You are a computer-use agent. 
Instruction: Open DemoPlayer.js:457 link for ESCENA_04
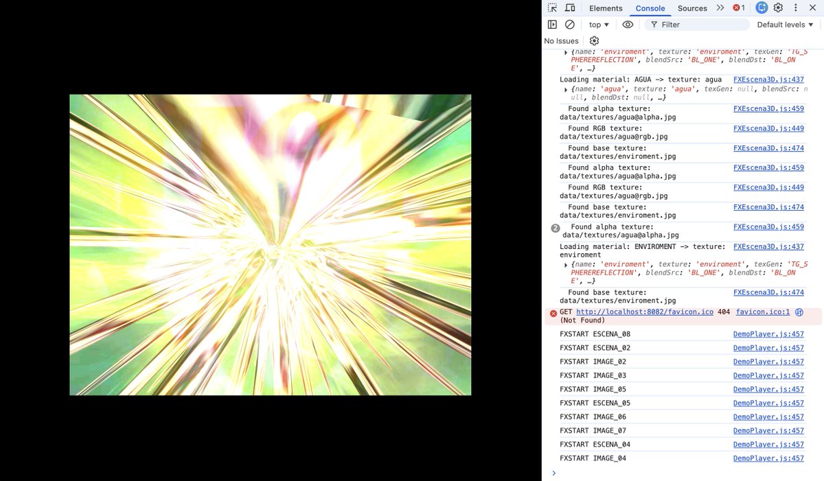(x=768, y=444)
